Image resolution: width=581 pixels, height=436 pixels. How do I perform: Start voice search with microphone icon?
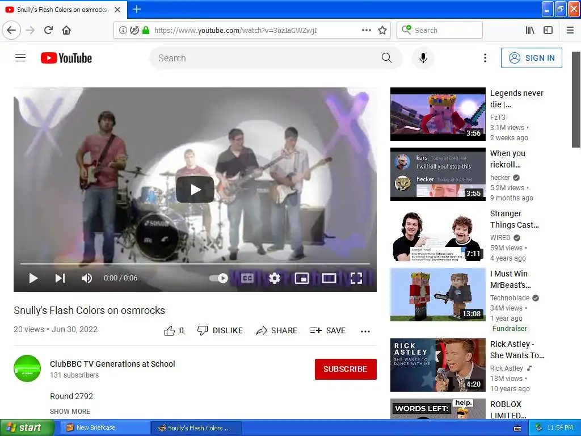[x=423, y=58]
